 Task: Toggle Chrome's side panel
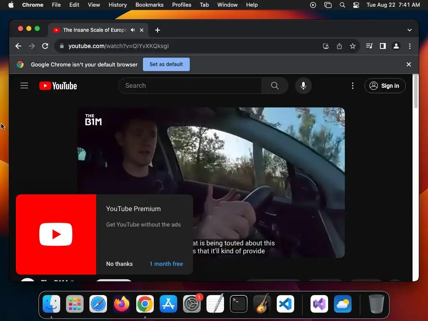click(383, 46)
